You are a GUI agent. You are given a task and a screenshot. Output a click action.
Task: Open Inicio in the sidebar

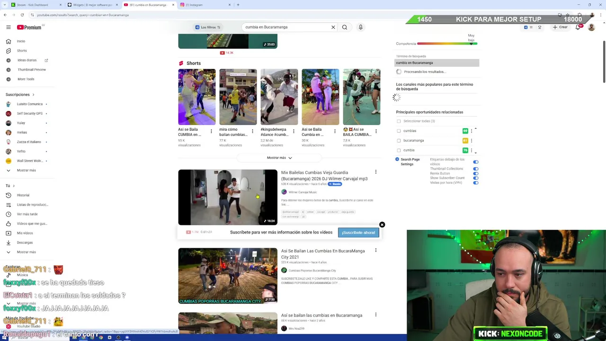point(21,41)
